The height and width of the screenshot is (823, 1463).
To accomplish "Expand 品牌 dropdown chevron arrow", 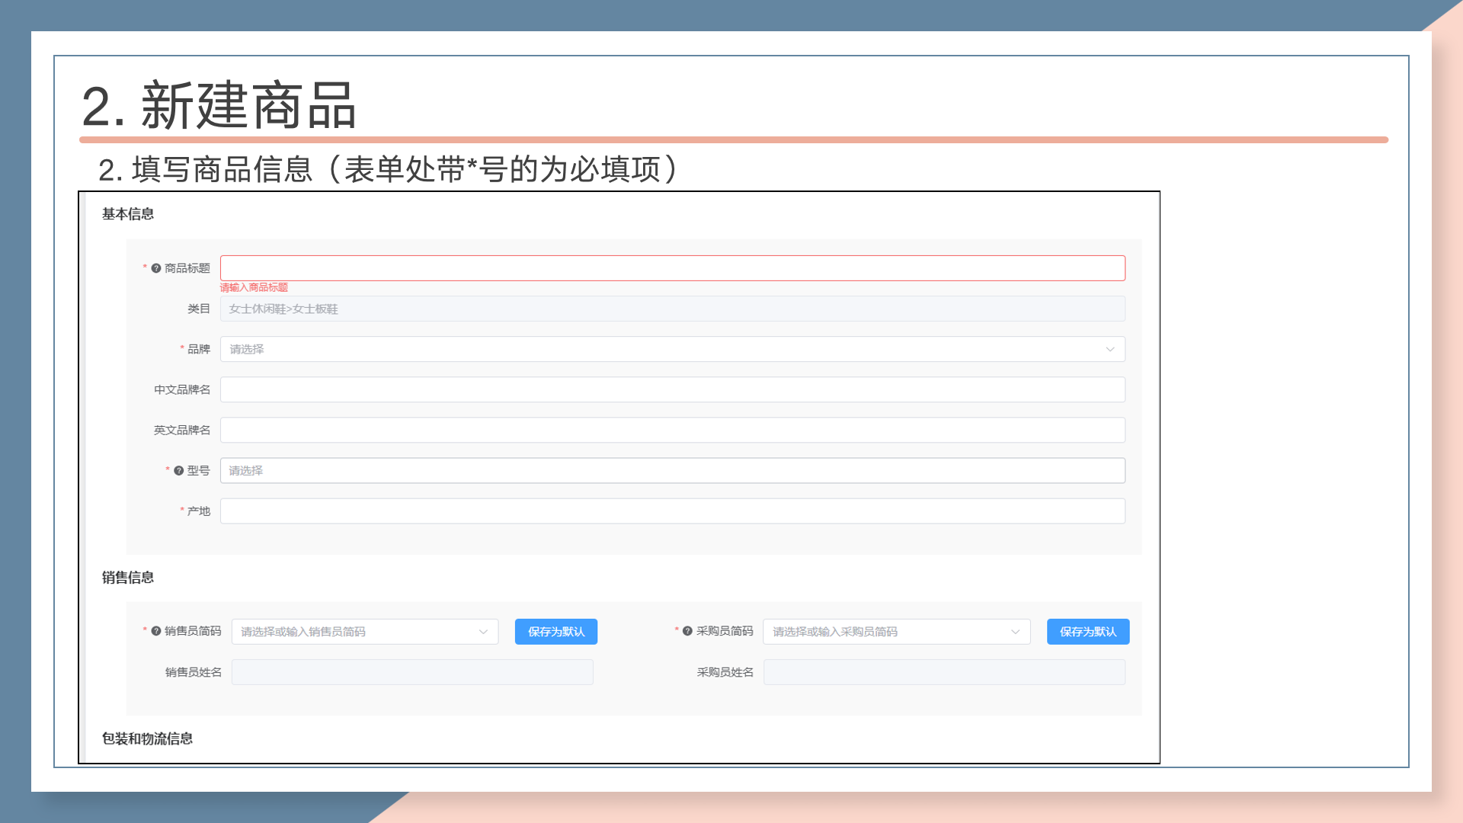I will tap(1109, 349).
